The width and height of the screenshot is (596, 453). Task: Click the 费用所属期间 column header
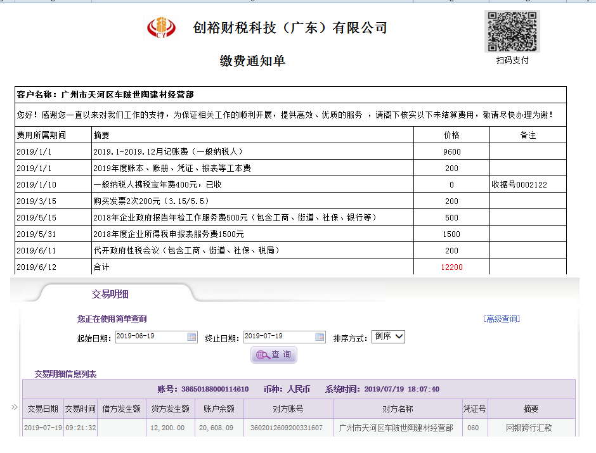pyautogui.click(x=53, y=135)
